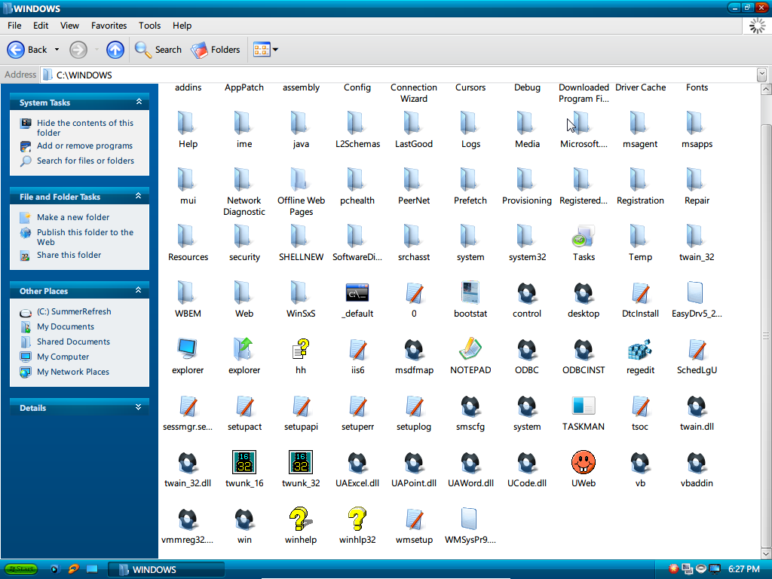Select the EasyDrv5_2 file icon
This screenshot has height=579, width=772.
click(697, 293)
